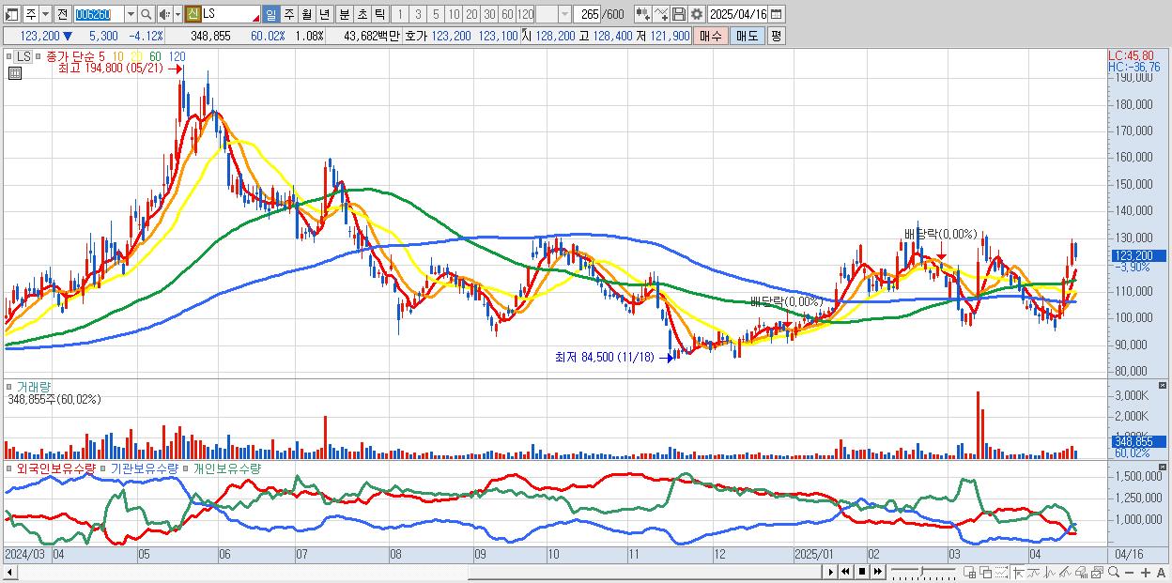Select the 10 interval button
This screenshot has width=1172, height=583.
454,14
